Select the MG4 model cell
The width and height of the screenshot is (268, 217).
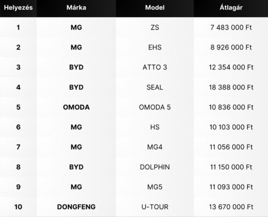(155, 147)
